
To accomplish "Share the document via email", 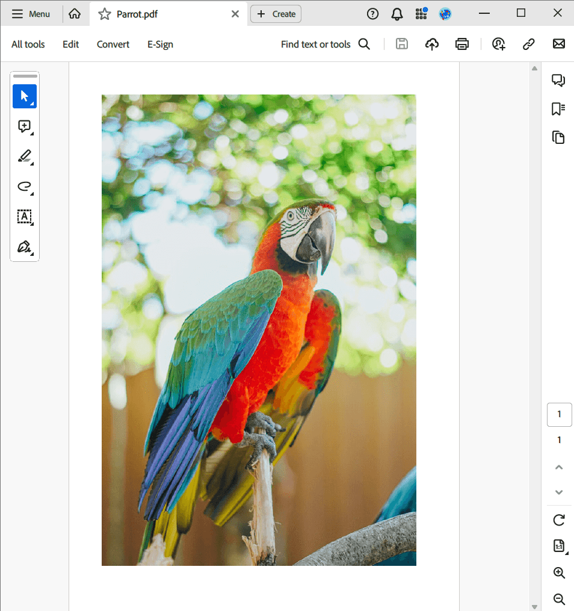I will click(x=558, y=43).
